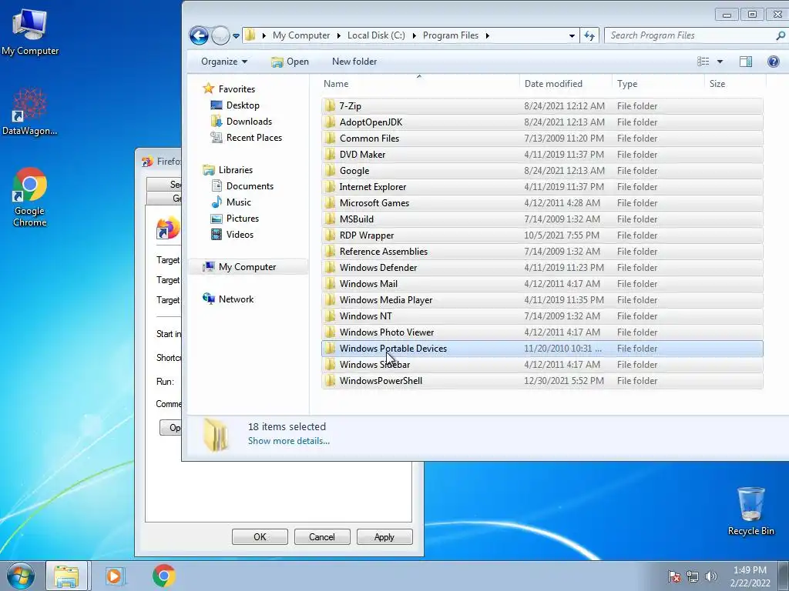Sort by the Size column header
Viewport: 789px width, 591px height.
pos(735,83)
